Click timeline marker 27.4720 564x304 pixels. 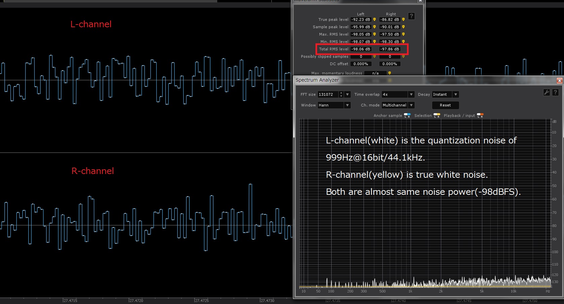click(x=136, y=301)
